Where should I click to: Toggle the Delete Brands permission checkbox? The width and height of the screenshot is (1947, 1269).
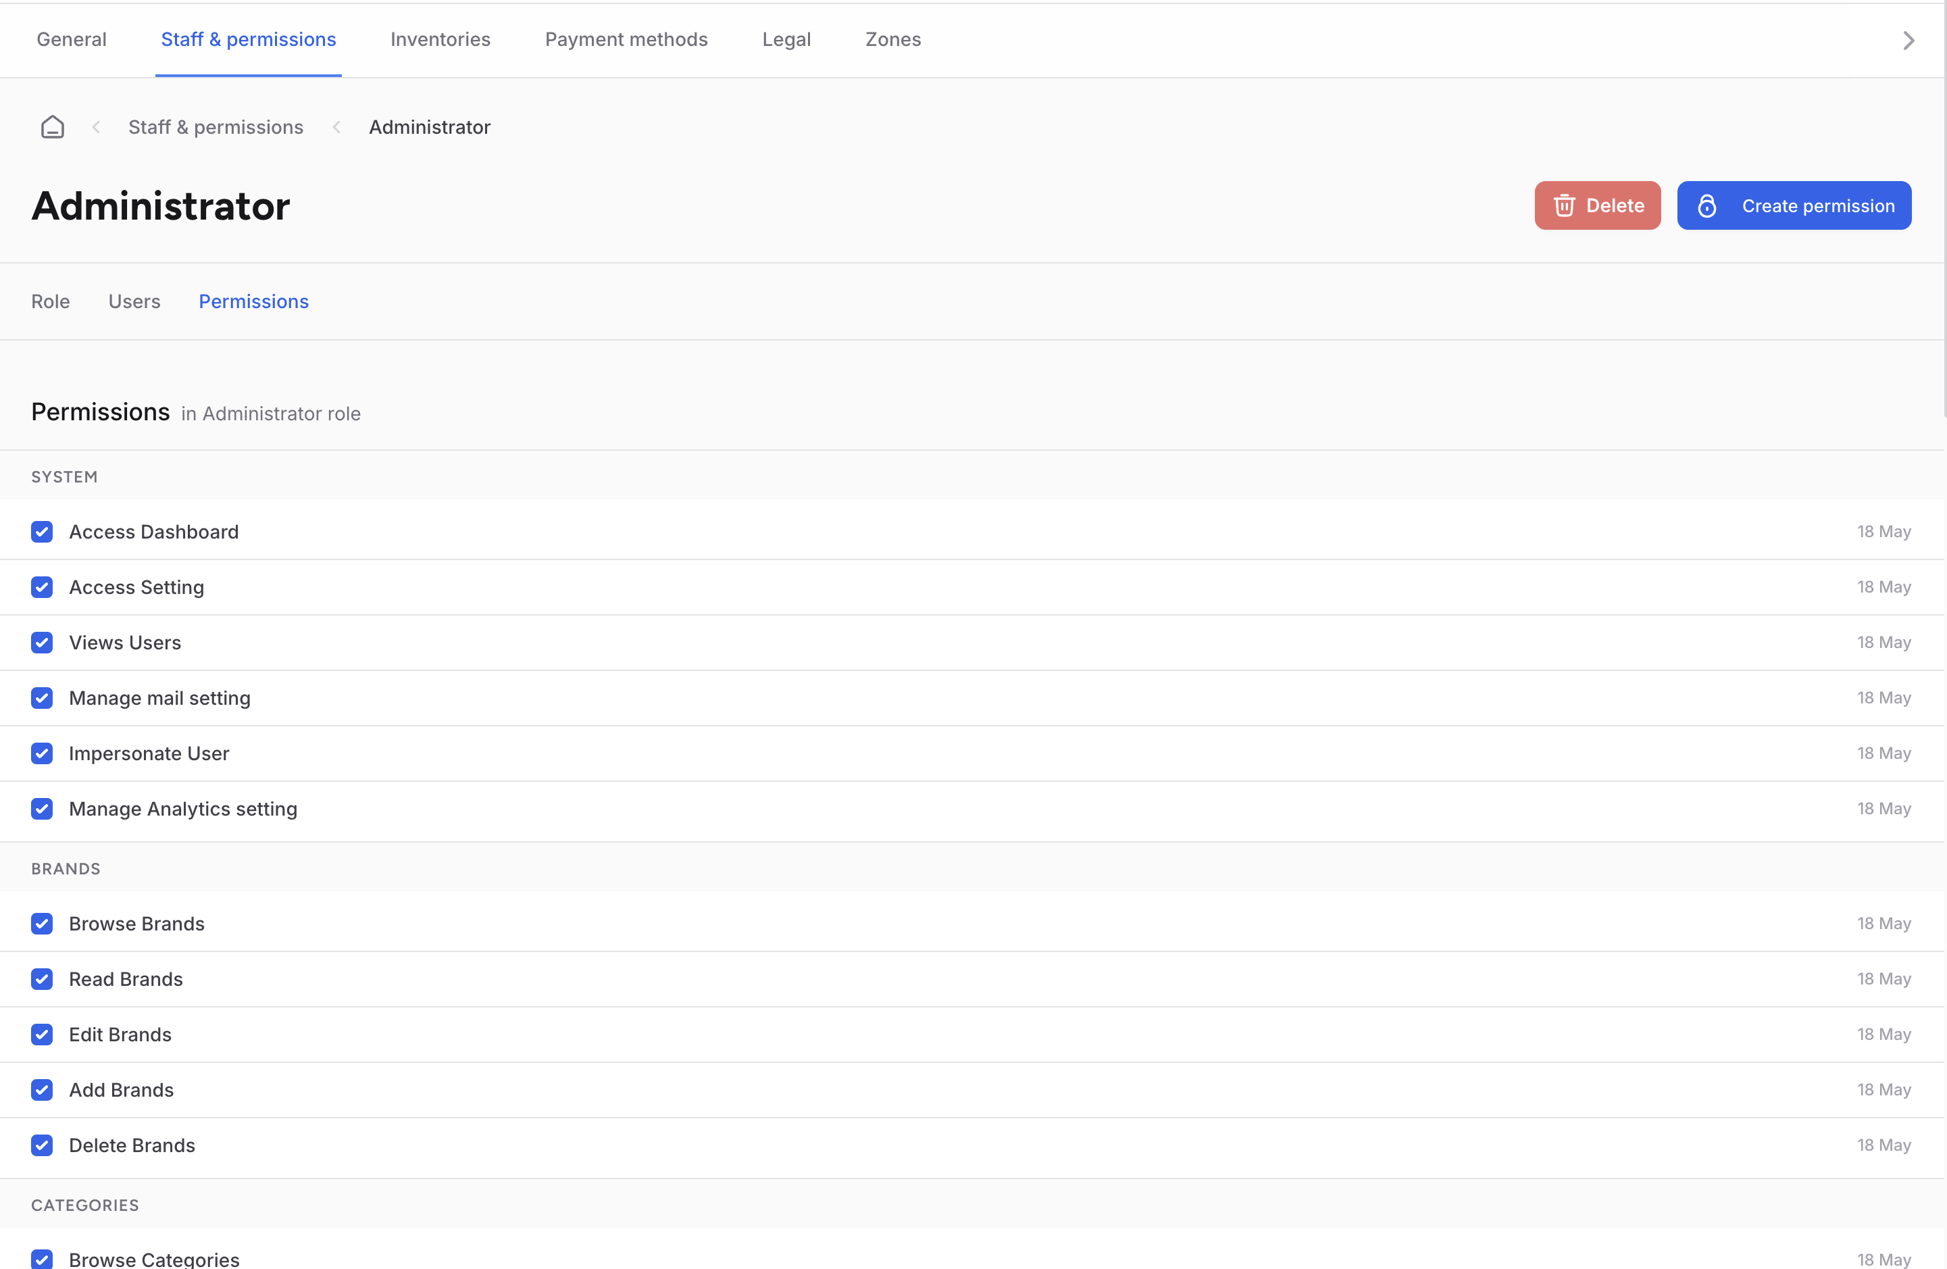(x=43, y=1145)
